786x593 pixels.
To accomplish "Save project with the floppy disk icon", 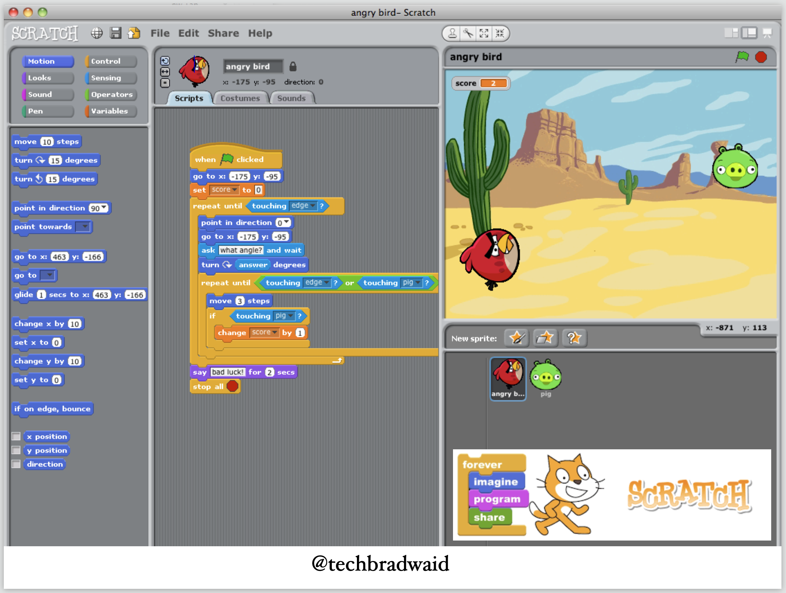I will point(115,33).
